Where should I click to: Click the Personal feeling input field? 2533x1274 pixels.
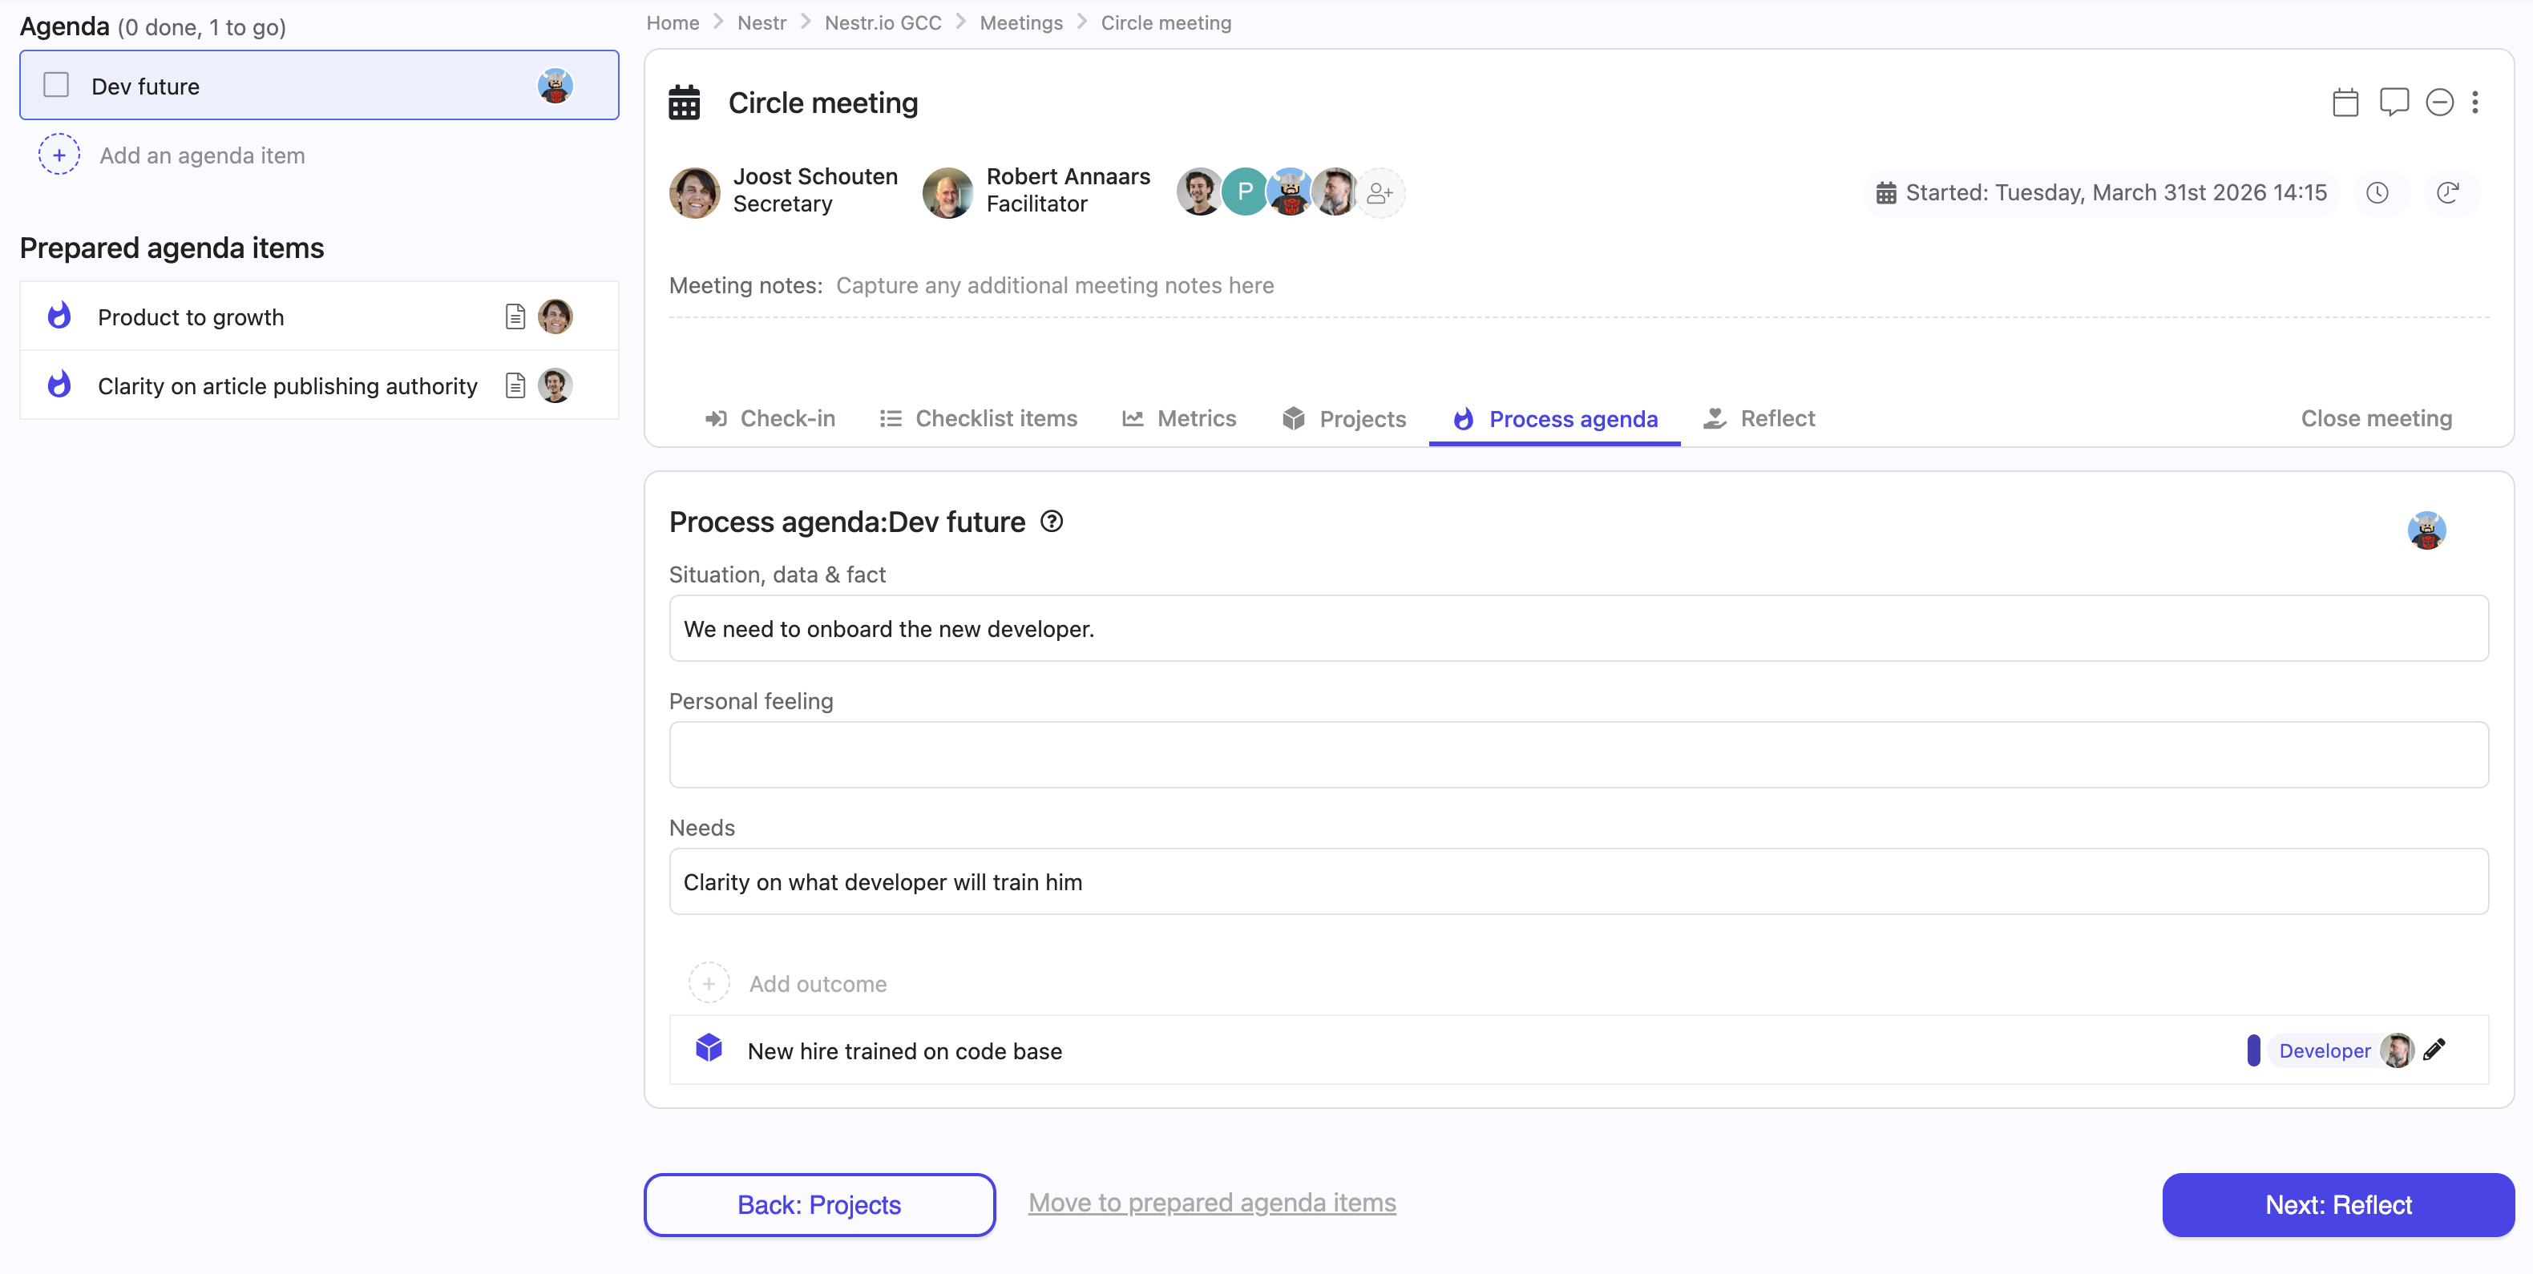tap(1574, 754)
